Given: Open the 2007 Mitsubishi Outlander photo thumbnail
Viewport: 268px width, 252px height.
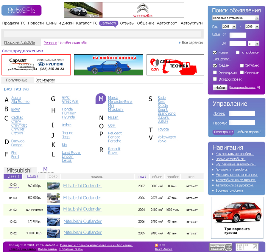Looking at the screenshot, I should coord(54,186).
